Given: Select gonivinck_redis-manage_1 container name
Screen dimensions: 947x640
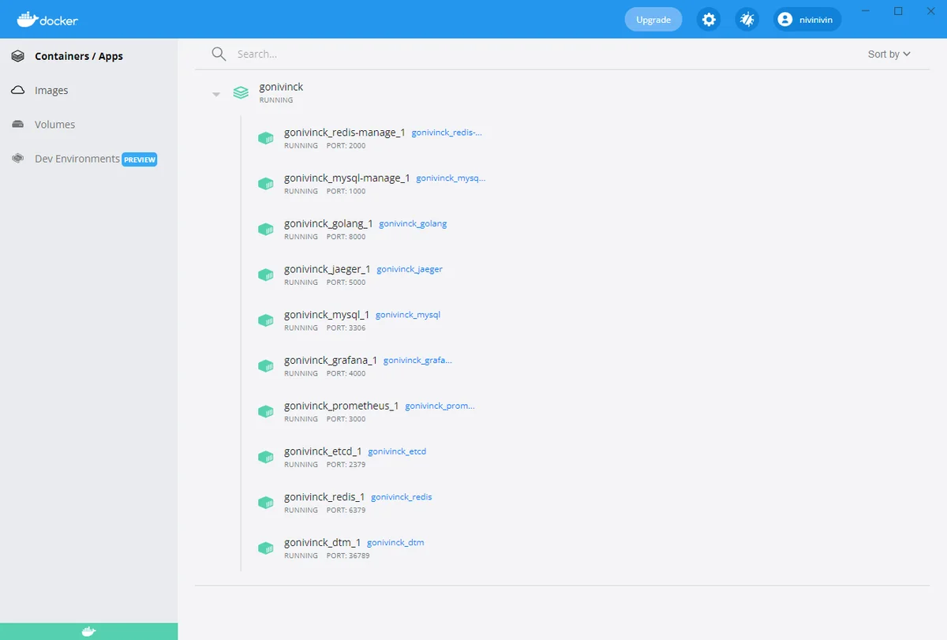Looking at the screenshot, I should pyautogui.click(x=345, y=133).
